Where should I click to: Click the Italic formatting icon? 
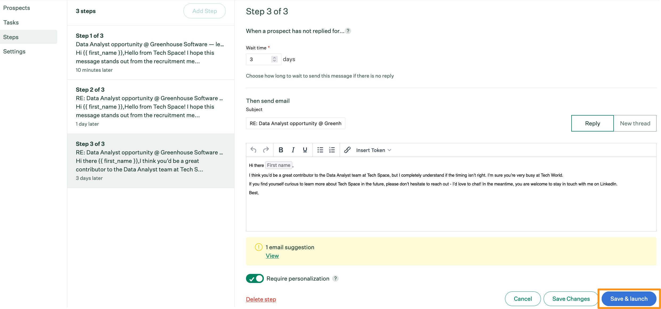pos(294,150)
